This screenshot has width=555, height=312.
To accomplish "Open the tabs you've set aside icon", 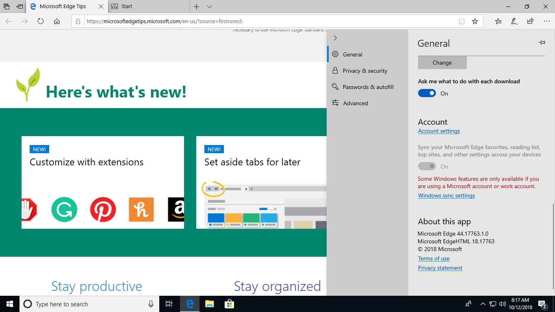I will tap(7, 6).
